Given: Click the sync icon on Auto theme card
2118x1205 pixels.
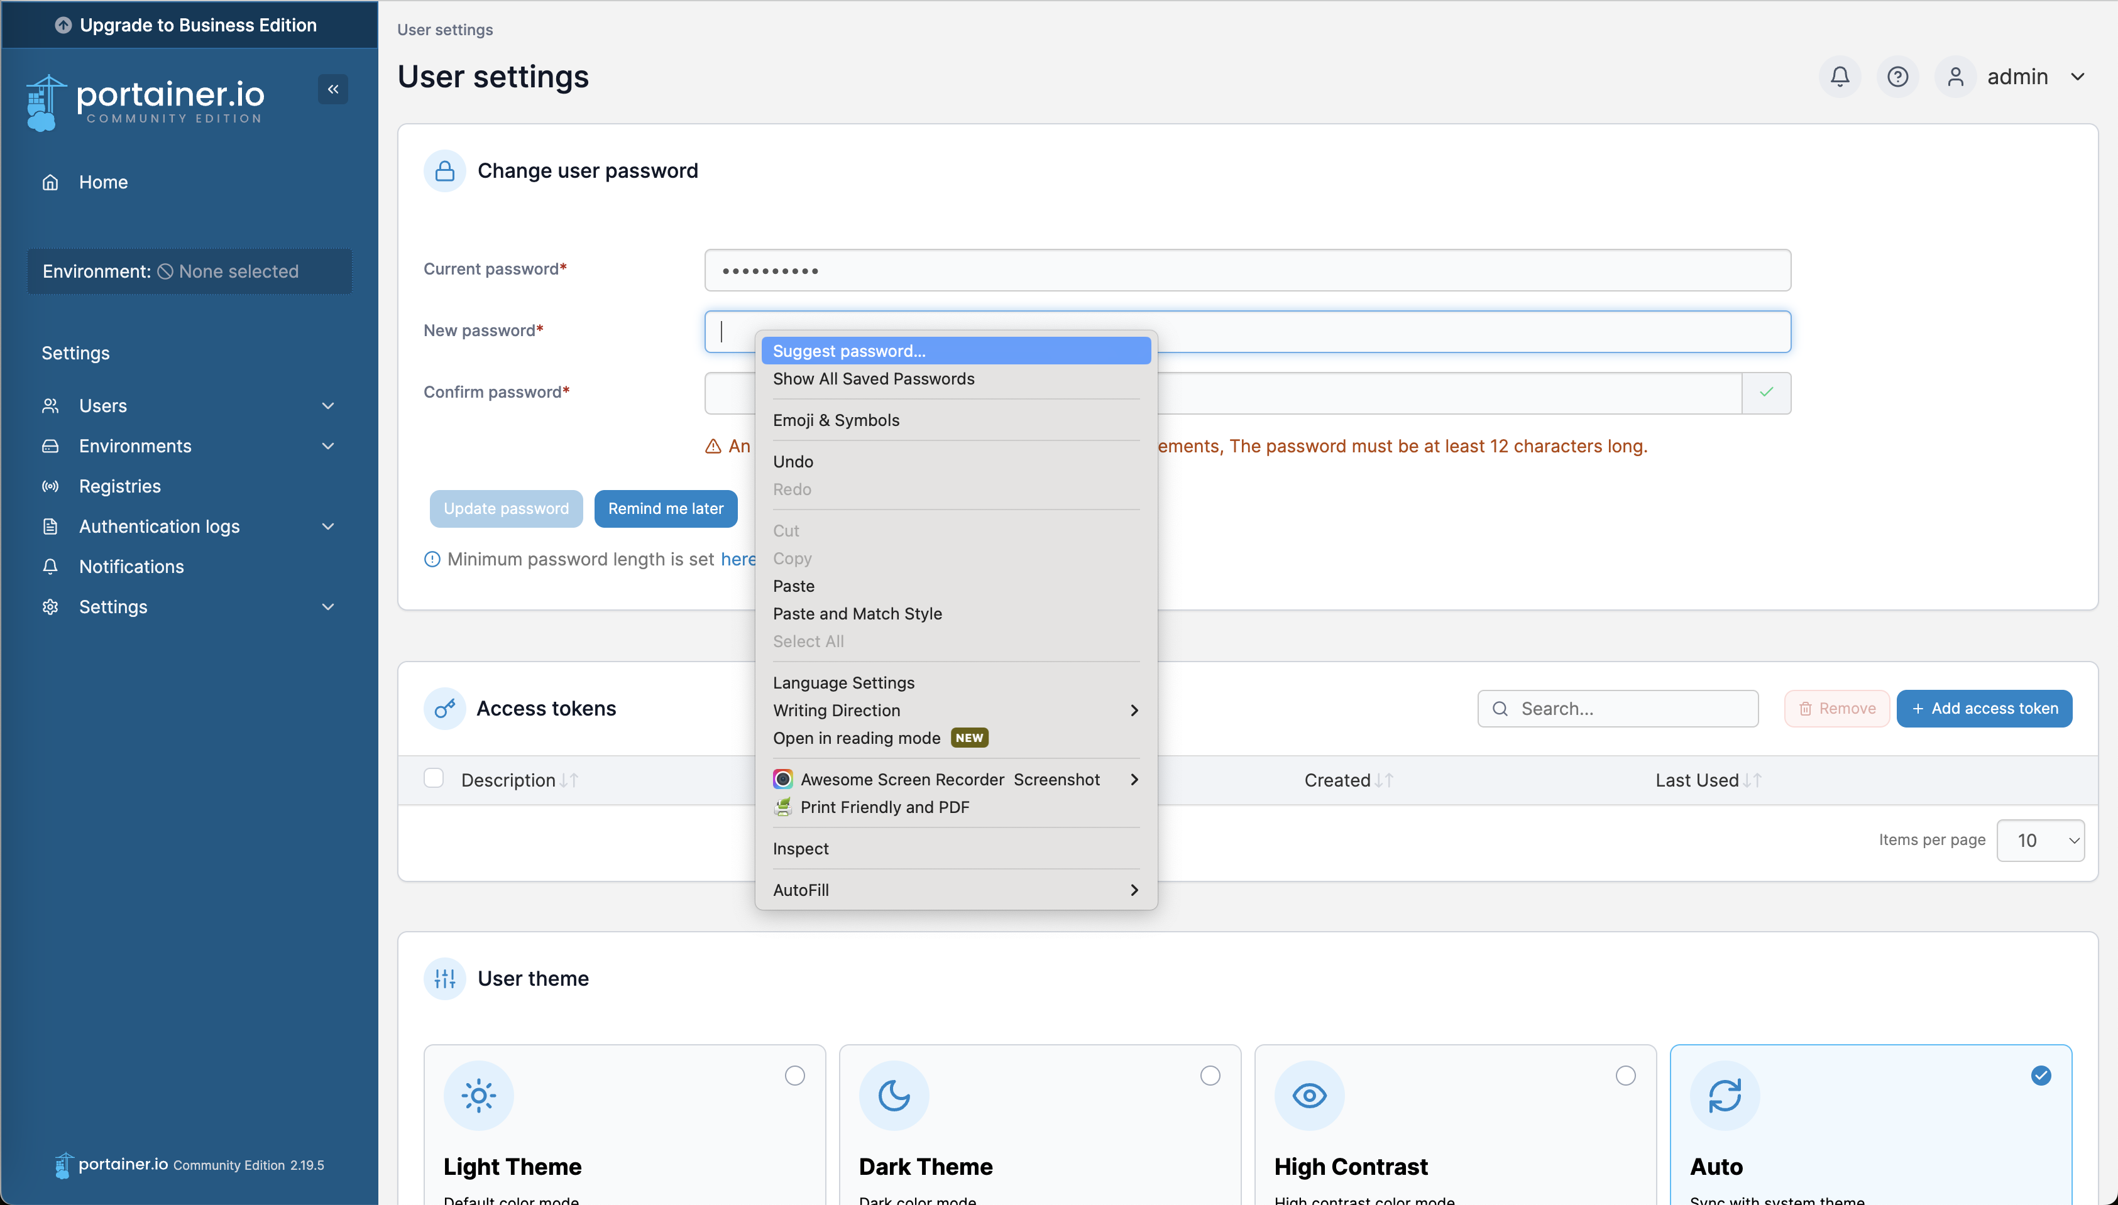Looking at the screenshot, I should [1725, 1096].
